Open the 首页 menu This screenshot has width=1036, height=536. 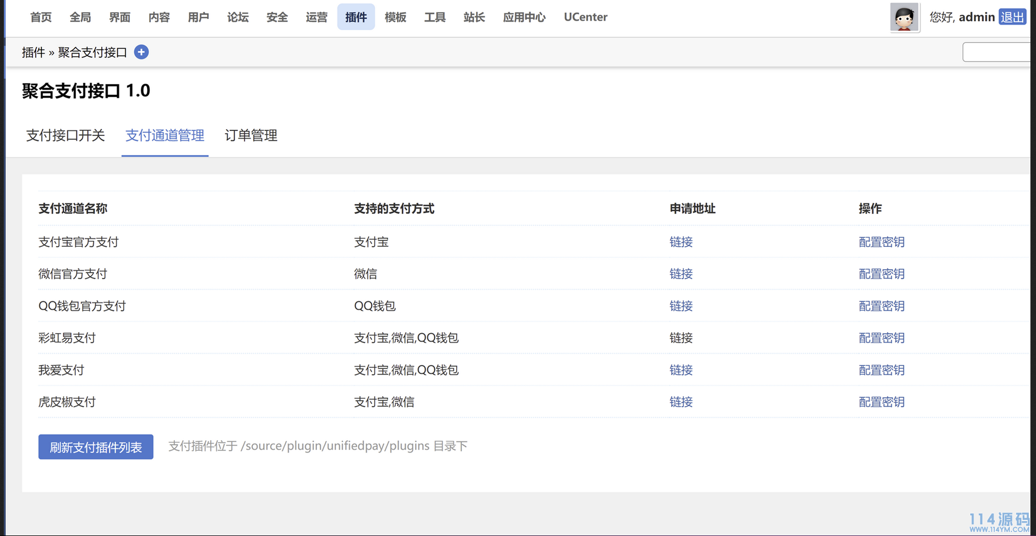pos(41,17)
